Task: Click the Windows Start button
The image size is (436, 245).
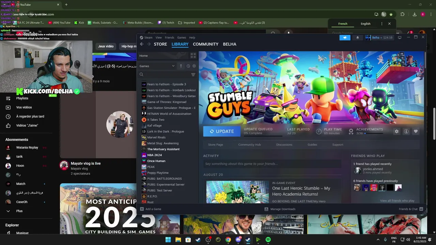Action: coord(168,240)
